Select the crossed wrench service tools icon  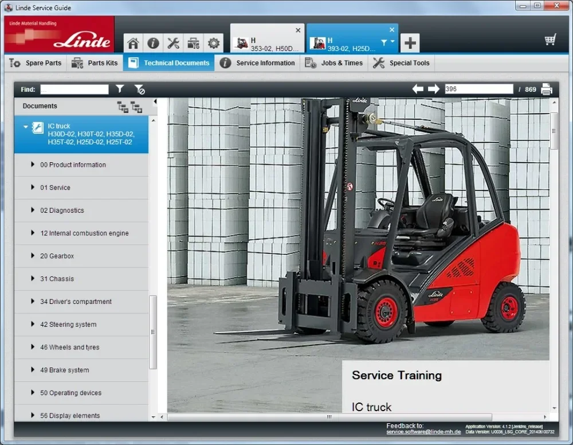click(173, 43)
